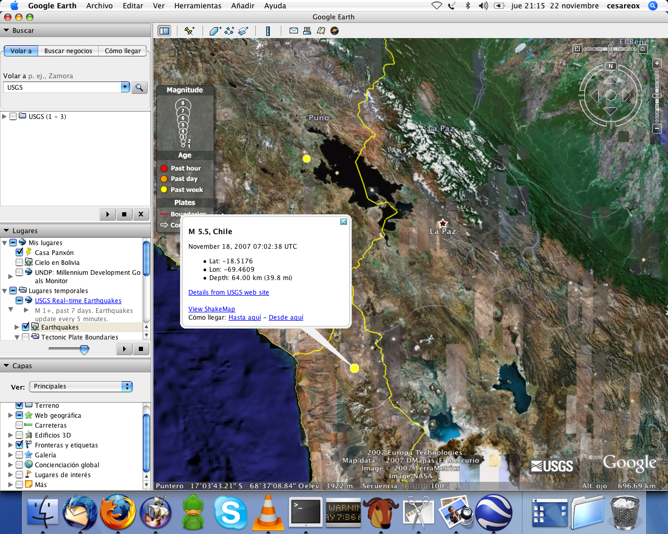Switch to the Buscar negocios tab
This screenshot has width=668, height=534.
(68, 51)
